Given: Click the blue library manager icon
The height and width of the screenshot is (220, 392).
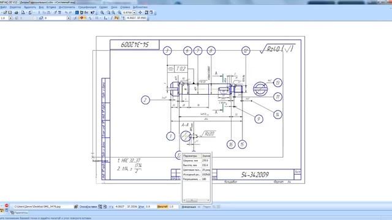Looking at the screenshot, I should pos(77,12).
